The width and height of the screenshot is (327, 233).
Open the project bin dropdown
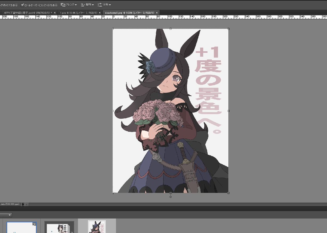coord(6,215)
